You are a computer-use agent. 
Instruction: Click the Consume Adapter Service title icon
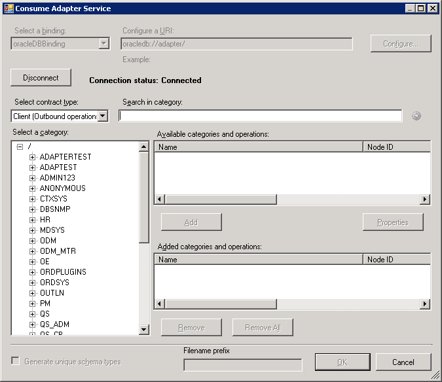click(x=9, y=9)
